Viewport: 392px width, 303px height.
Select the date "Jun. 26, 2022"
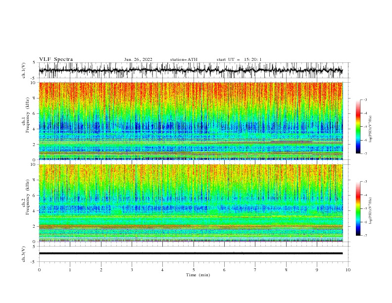point(138,59)
